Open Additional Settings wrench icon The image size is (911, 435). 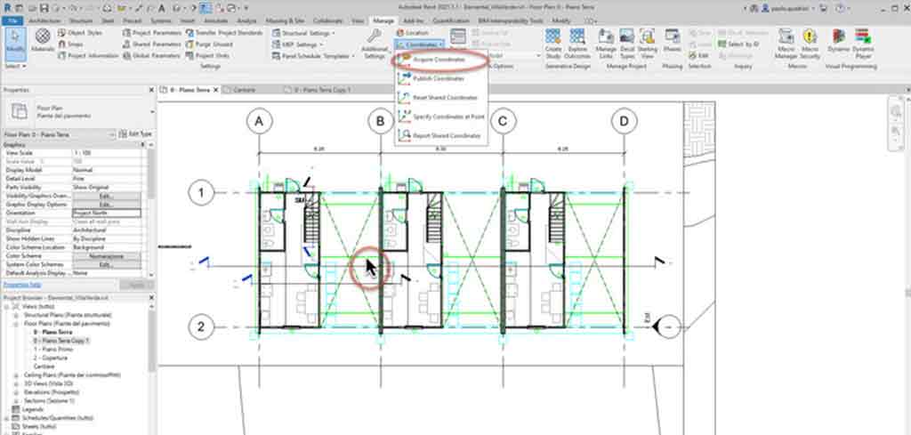(375, 40)
